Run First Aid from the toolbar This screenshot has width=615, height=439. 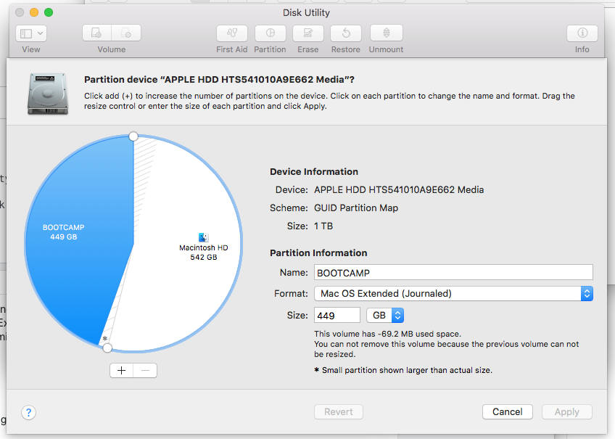coord(232,33)
